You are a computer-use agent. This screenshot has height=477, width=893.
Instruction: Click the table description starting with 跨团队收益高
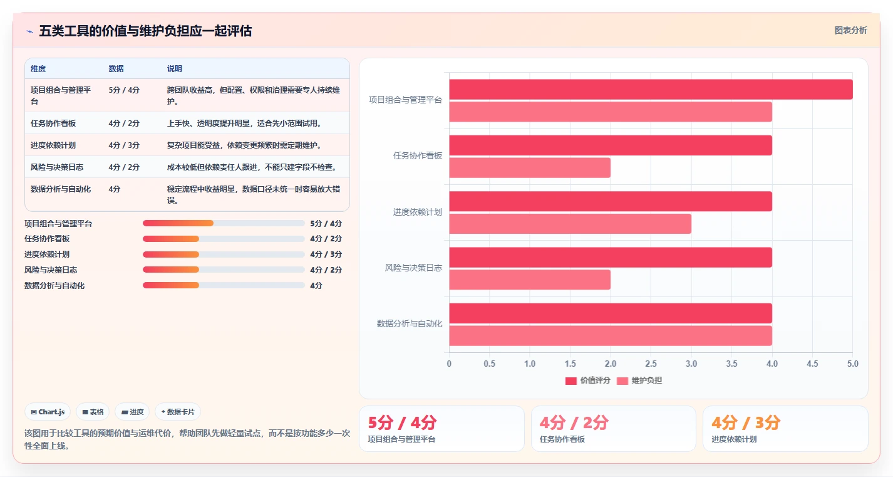(x=254, y=95)
